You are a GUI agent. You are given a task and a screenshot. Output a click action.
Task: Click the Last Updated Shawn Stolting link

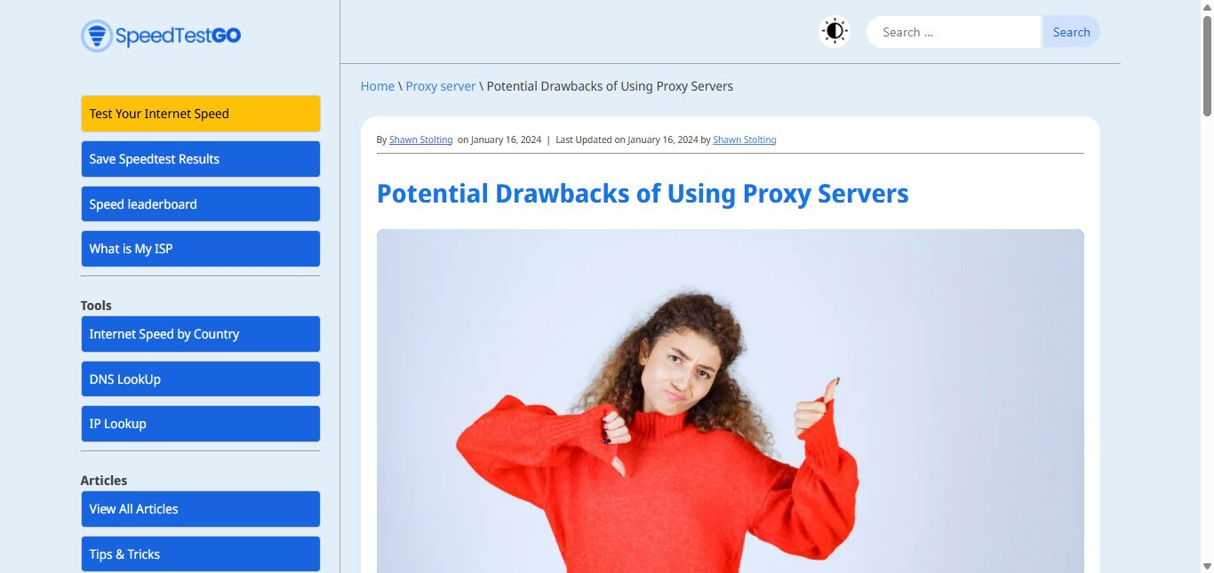(x=745, y=139)
